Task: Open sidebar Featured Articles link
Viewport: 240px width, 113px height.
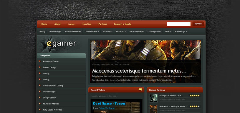Action: (51, 104)
